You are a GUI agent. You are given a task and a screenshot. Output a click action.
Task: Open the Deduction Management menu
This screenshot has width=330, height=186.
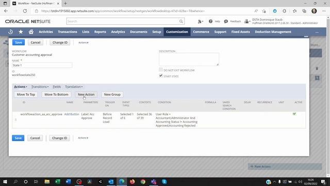[273, 32]
